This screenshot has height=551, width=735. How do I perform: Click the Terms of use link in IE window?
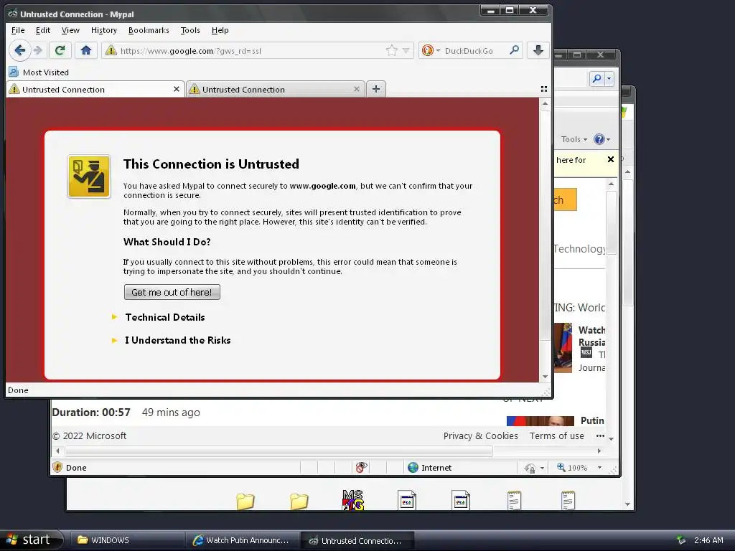[x=557, y=435]
